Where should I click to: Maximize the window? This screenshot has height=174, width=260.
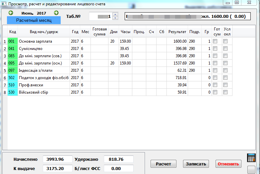pyautogui.click(x=237, y=2)
